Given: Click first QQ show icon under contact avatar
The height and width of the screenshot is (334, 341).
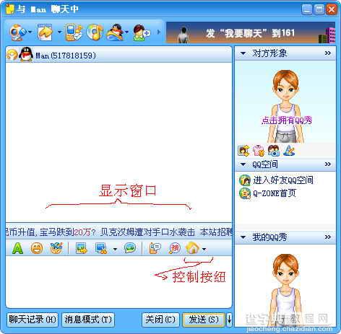Looking at the screenshot, I should (243, 151).
